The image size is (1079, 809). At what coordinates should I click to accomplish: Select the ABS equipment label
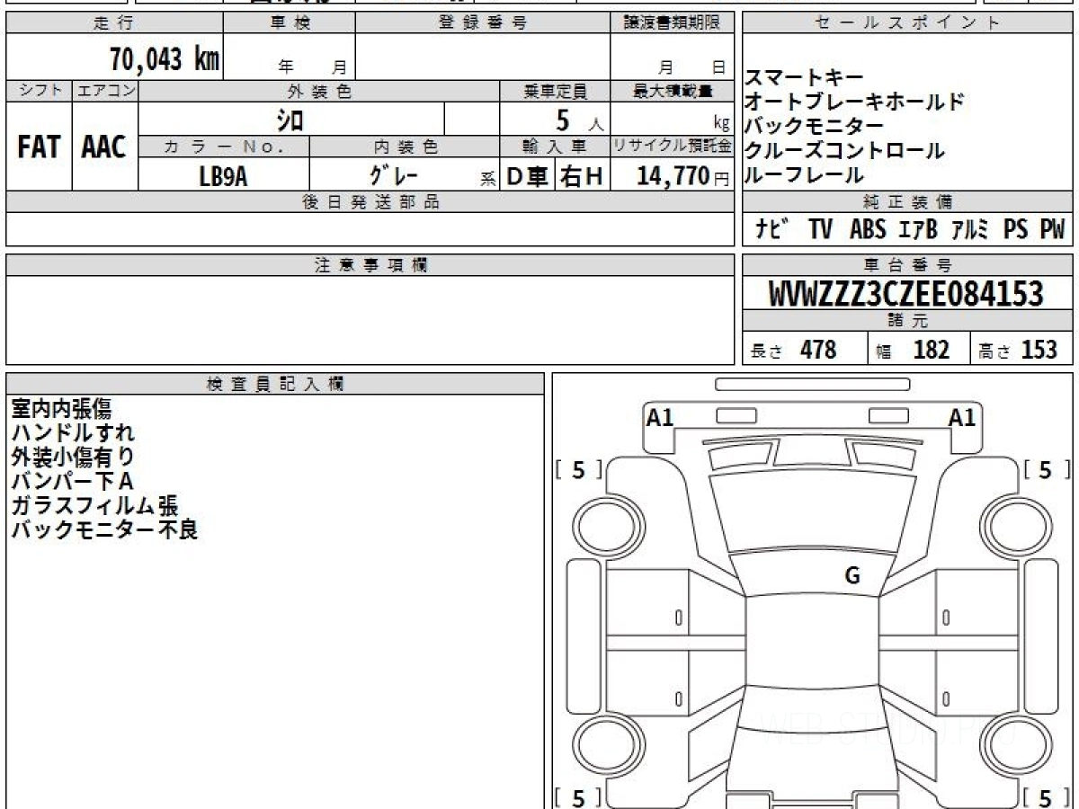[x=868, y=230]
